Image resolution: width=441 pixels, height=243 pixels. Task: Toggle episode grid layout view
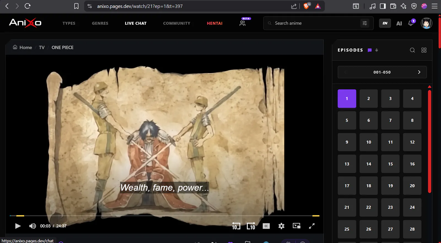click(424, 50)
